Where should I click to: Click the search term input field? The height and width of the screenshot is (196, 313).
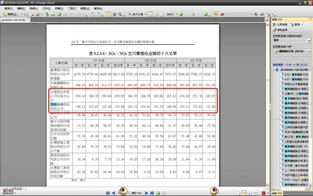tap(290, 41)
